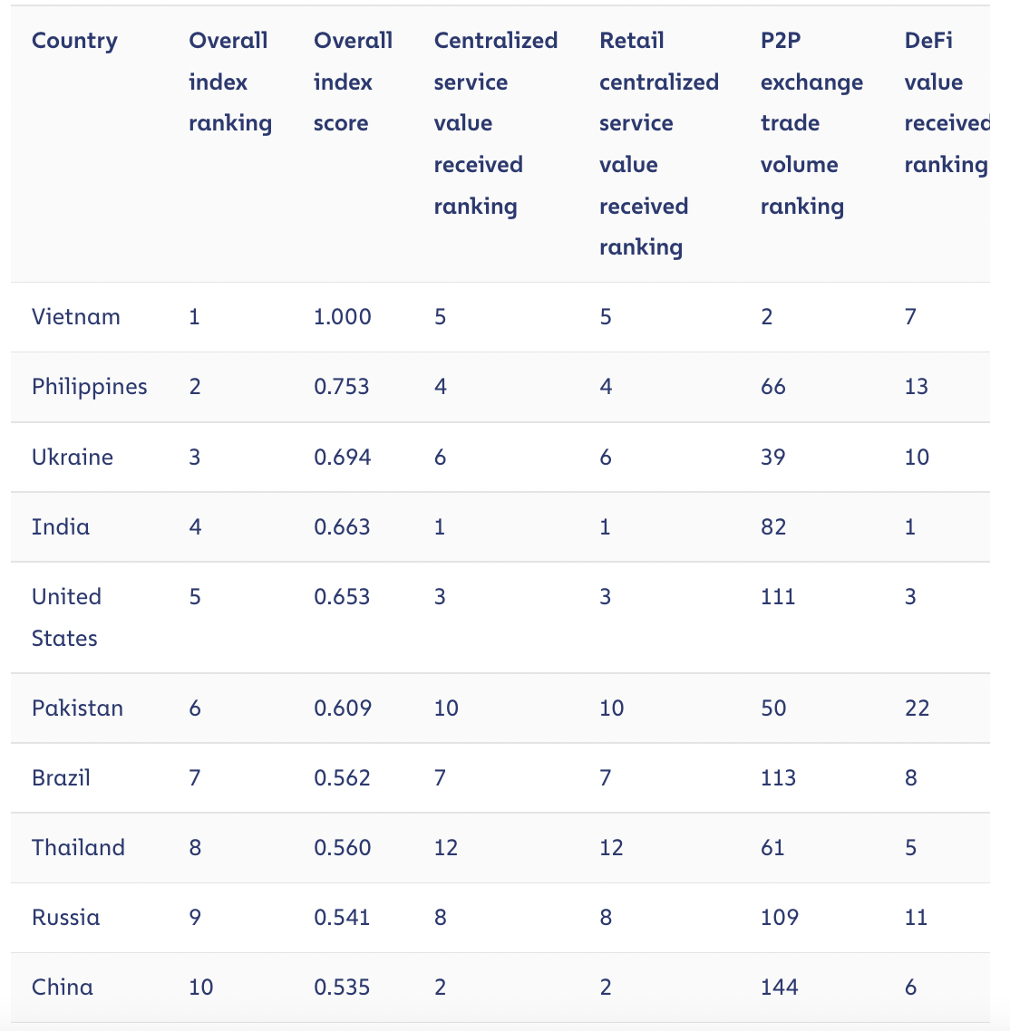Select the Pakistan row name
Screen dimensions: 1010x1031
click(77, 708)
